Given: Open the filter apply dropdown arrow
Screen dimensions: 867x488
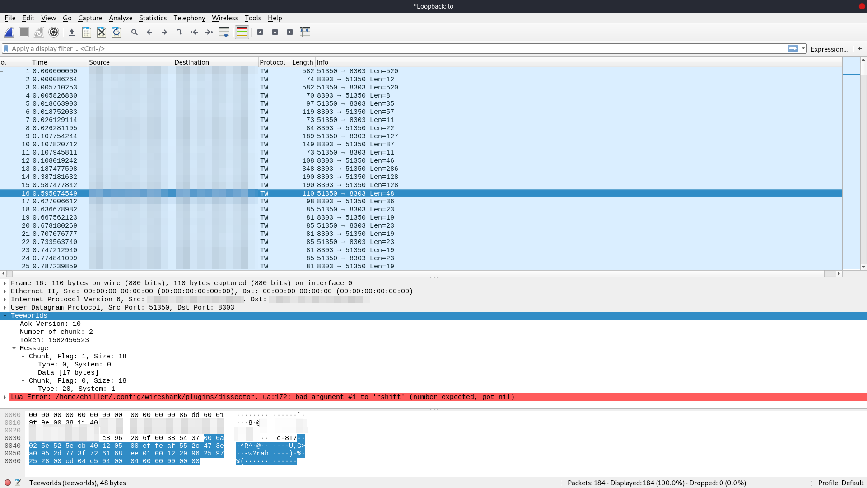Looking at the screenshot, I should 802,48.
